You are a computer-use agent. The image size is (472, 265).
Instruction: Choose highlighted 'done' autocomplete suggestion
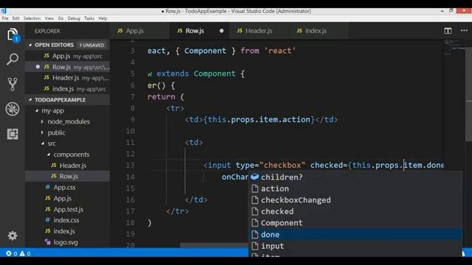355,234
